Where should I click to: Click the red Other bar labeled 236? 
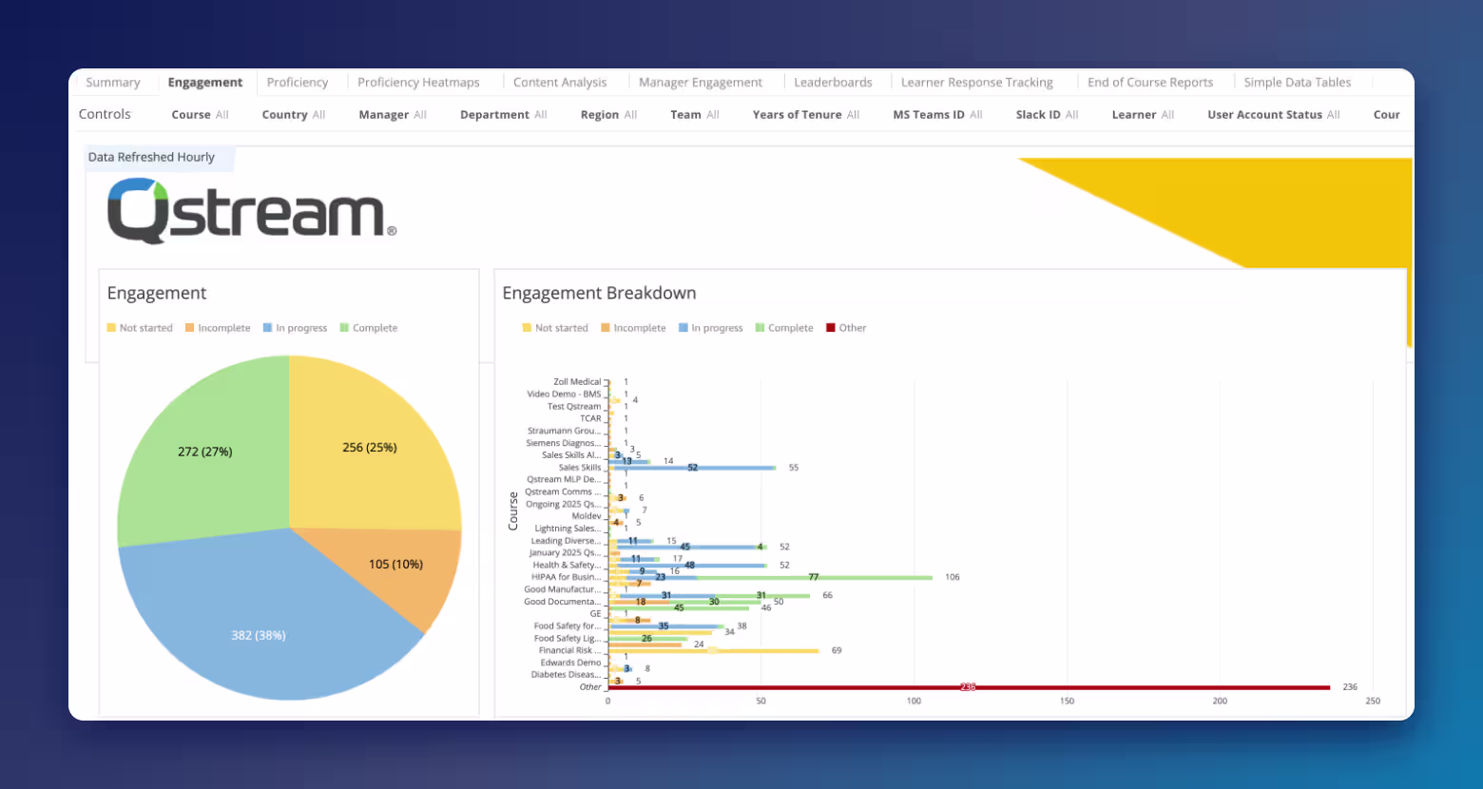[x=969, y=687]
